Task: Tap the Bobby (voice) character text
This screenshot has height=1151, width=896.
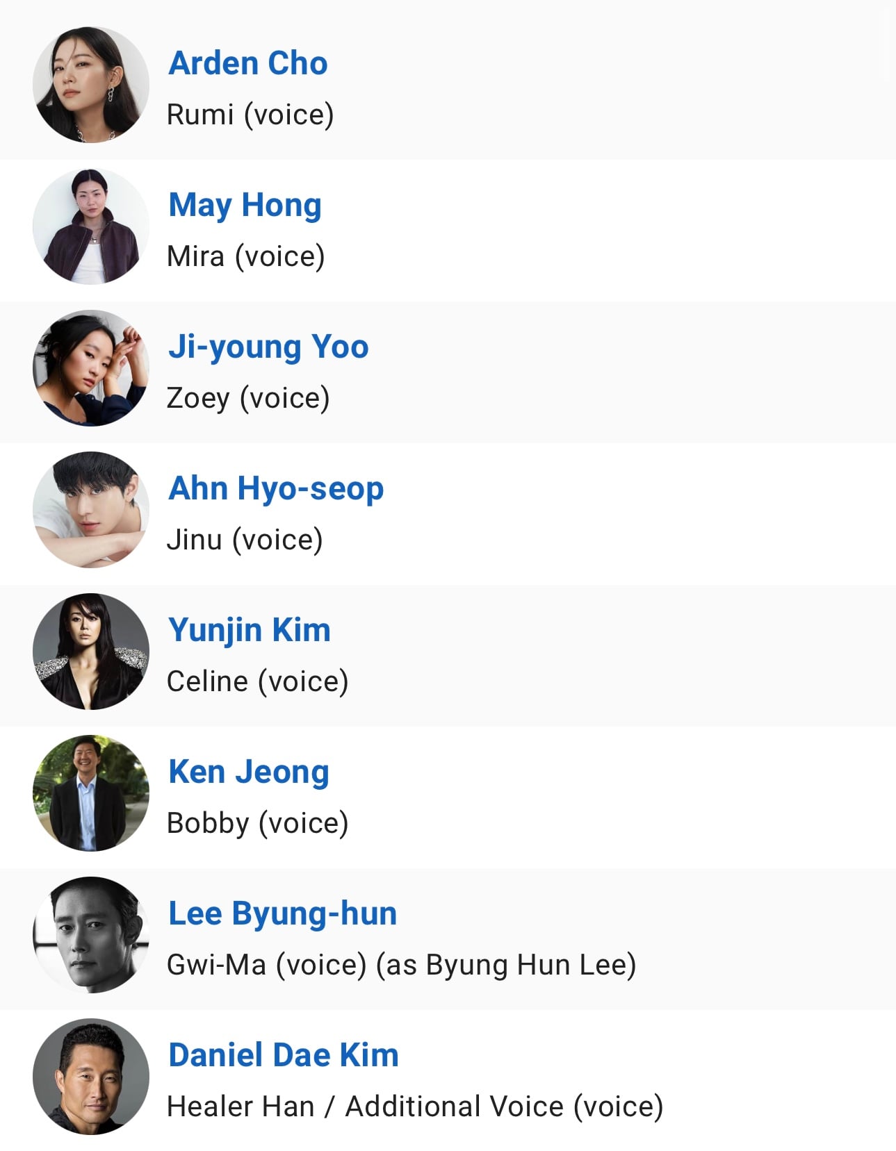Action: (x=257, y=823)
